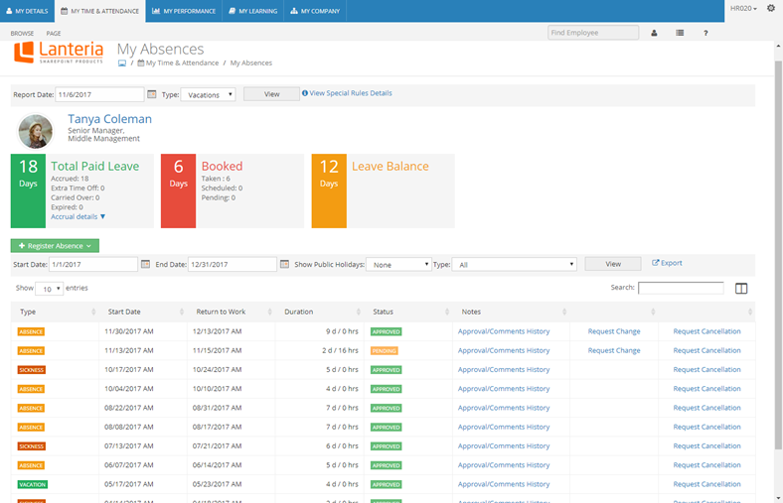
Task: Request cancellation of the 10/17/2017 sickness
Action: tap(706, 369)
